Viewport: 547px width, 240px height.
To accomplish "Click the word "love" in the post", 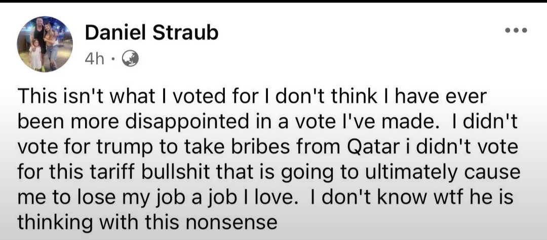I will coord(273,197).
